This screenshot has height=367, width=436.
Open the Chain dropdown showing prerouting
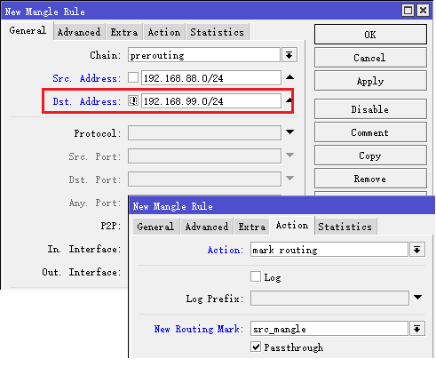(289, 55)
